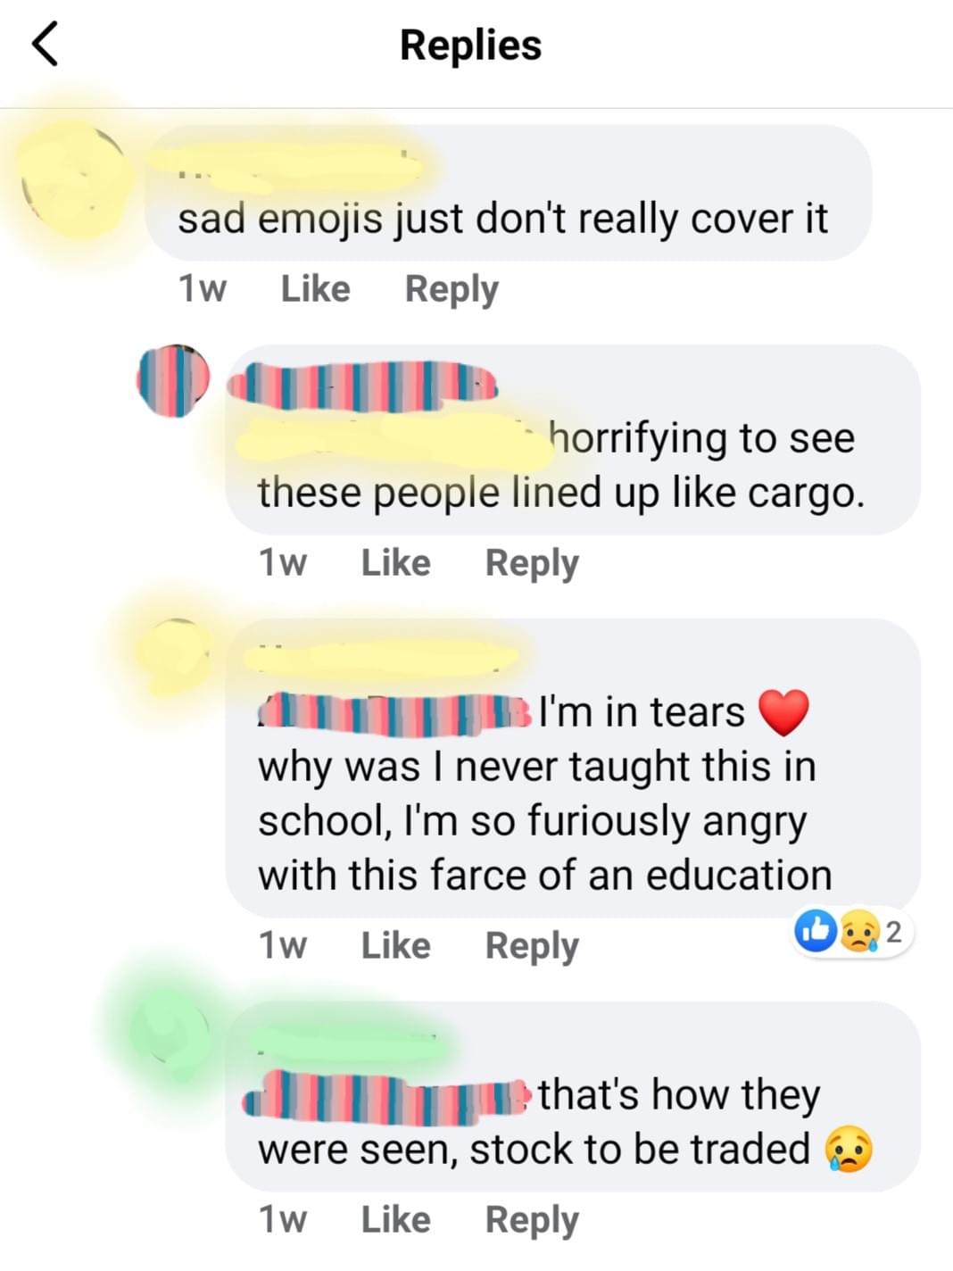
Task: Like the 'lined up like cargo' comment
Action: [395, 562]
